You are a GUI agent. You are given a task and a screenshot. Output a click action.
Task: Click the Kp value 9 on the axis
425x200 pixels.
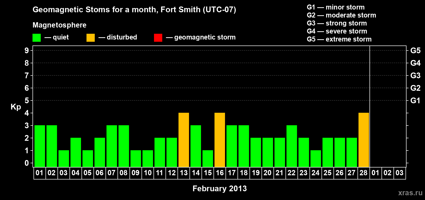click(x=27, y=50)
